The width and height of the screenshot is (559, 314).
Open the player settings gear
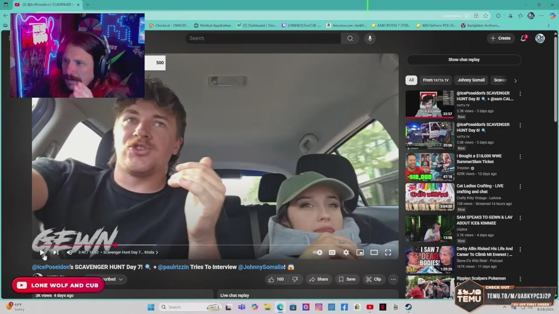pos(346,252)
